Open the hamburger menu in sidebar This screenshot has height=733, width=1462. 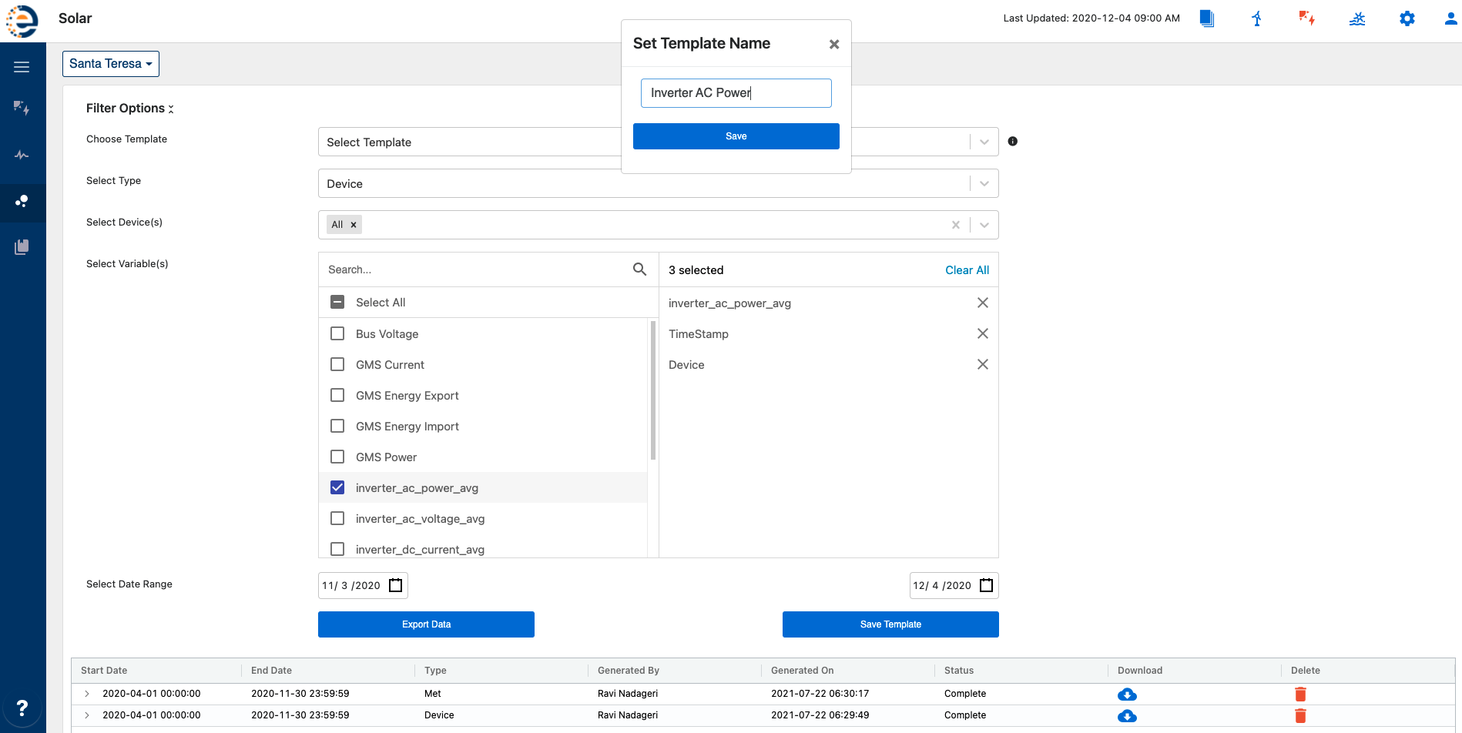pos(22,67)
